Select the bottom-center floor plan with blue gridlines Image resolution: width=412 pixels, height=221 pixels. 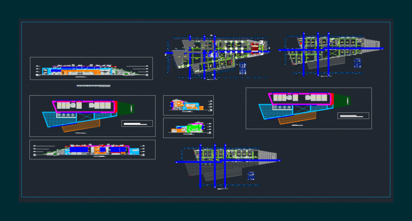click(x=228, y=166)
